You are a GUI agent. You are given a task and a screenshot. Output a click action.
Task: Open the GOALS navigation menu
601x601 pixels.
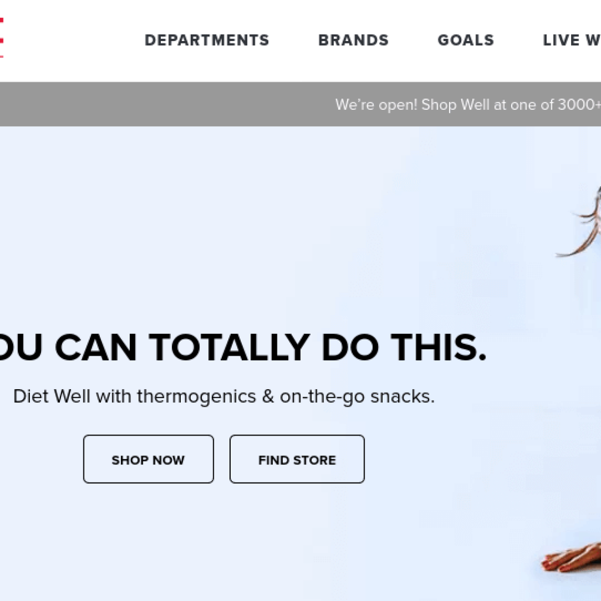coord(465,40)
